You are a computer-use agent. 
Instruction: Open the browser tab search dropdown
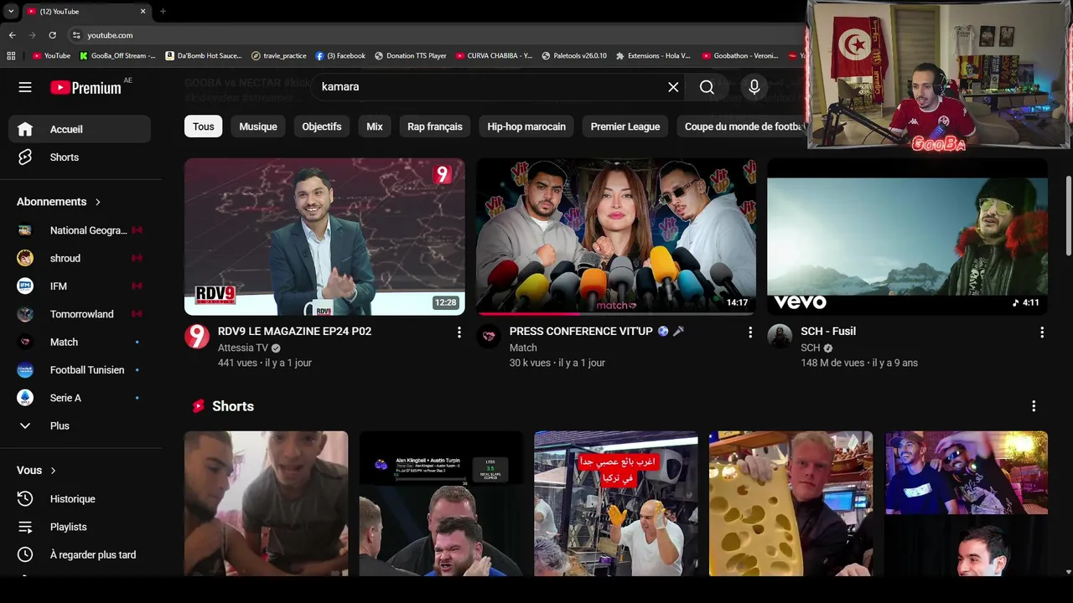pyautogui.click(x=10, y=11)
